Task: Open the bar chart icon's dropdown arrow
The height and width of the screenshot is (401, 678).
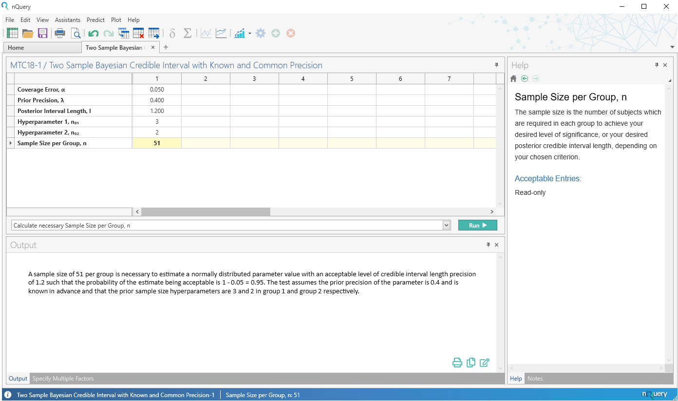Action: (249, 33)
